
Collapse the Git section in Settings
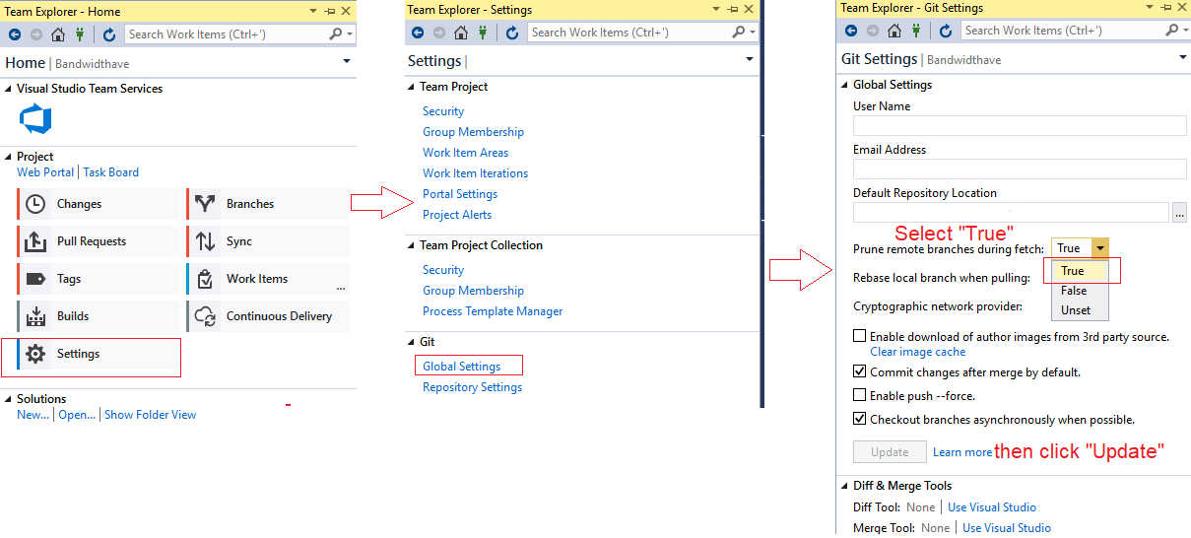(x=412, y=342)
